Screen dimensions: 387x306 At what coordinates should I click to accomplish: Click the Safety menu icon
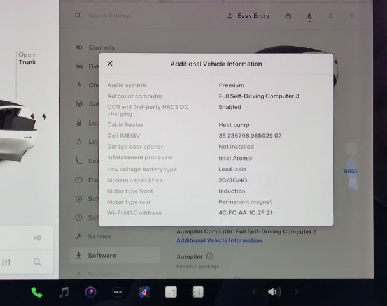pos(79,217)
